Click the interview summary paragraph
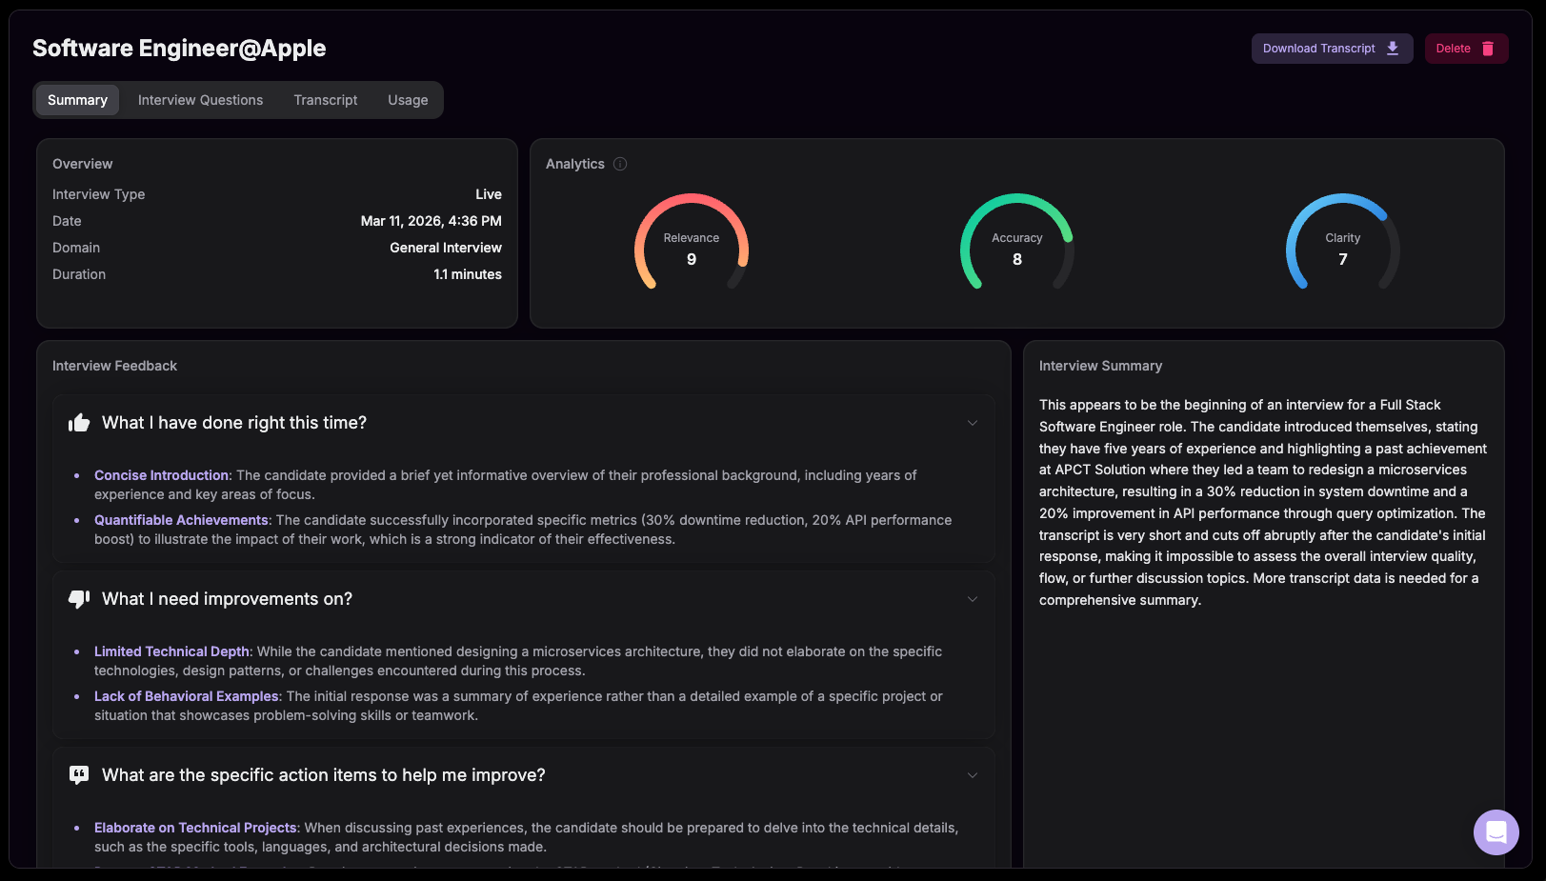 tap(1263, 503)
